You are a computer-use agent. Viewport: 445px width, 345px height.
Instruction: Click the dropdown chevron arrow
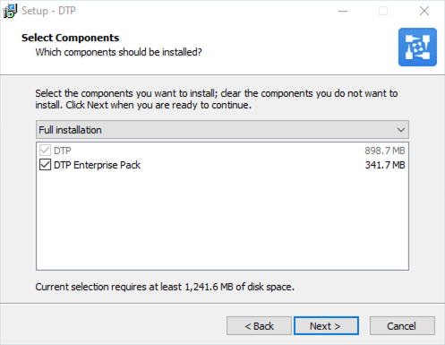tap(401, 130)
